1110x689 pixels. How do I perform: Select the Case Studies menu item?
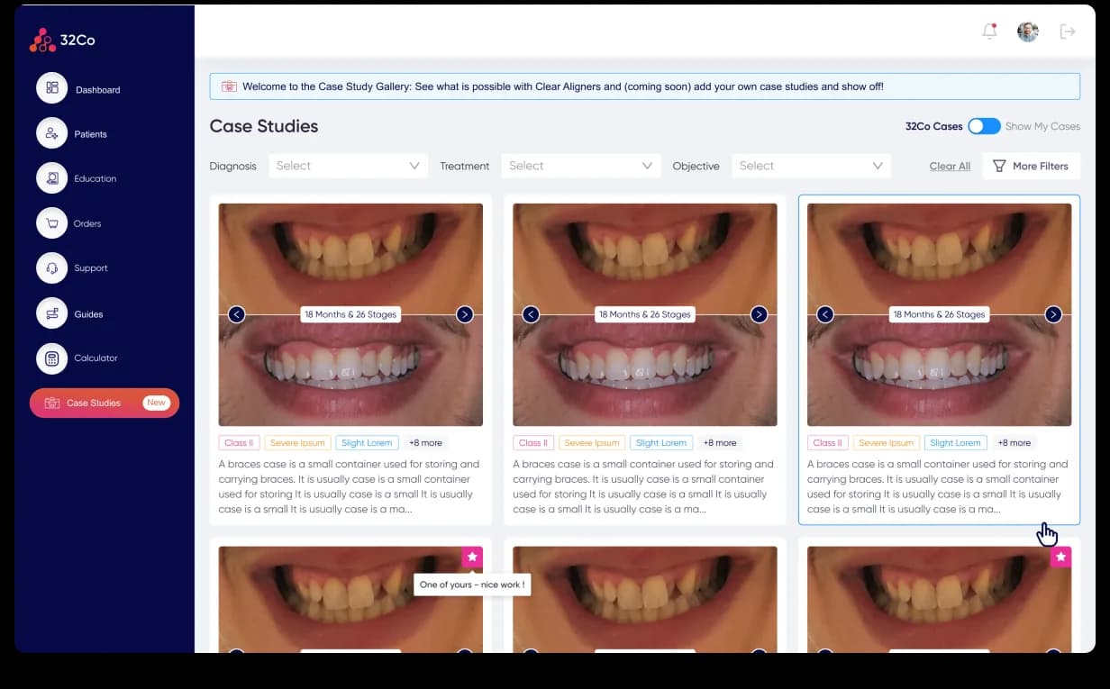pos(105,403)
